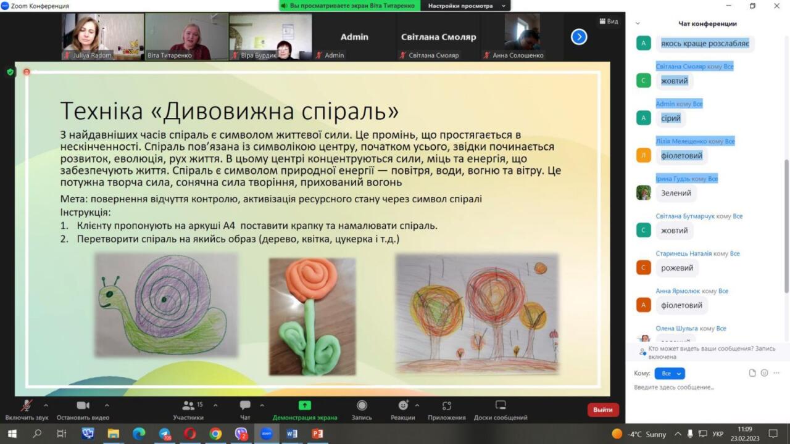Expand chat options chevron
The width and height of the screenshot is (790, 444).
pos(262,405)
